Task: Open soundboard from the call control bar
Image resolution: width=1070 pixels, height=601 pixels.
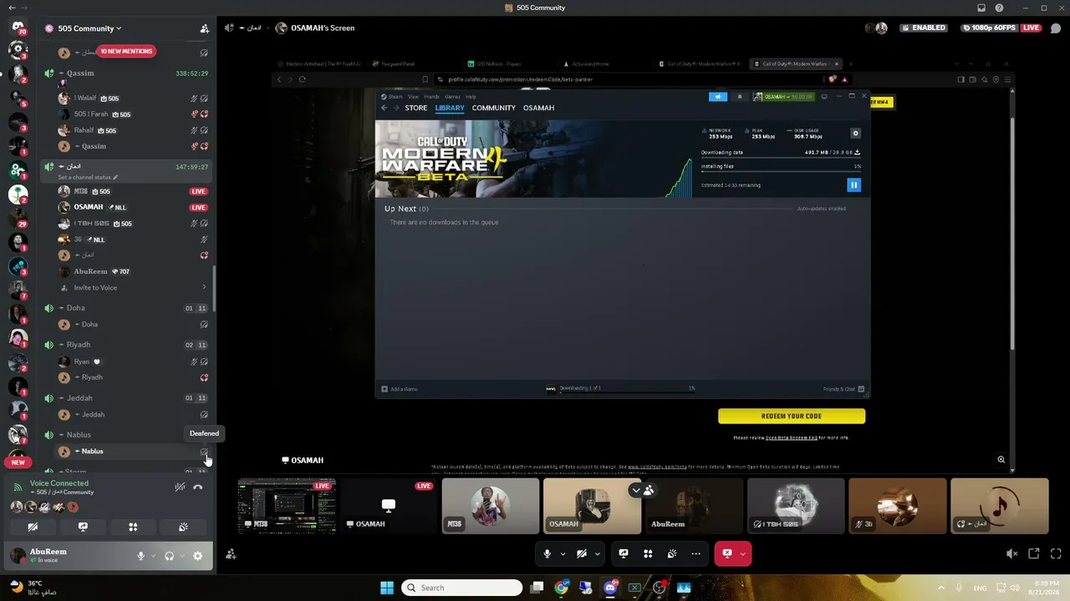Action: [x=672, y=553]
